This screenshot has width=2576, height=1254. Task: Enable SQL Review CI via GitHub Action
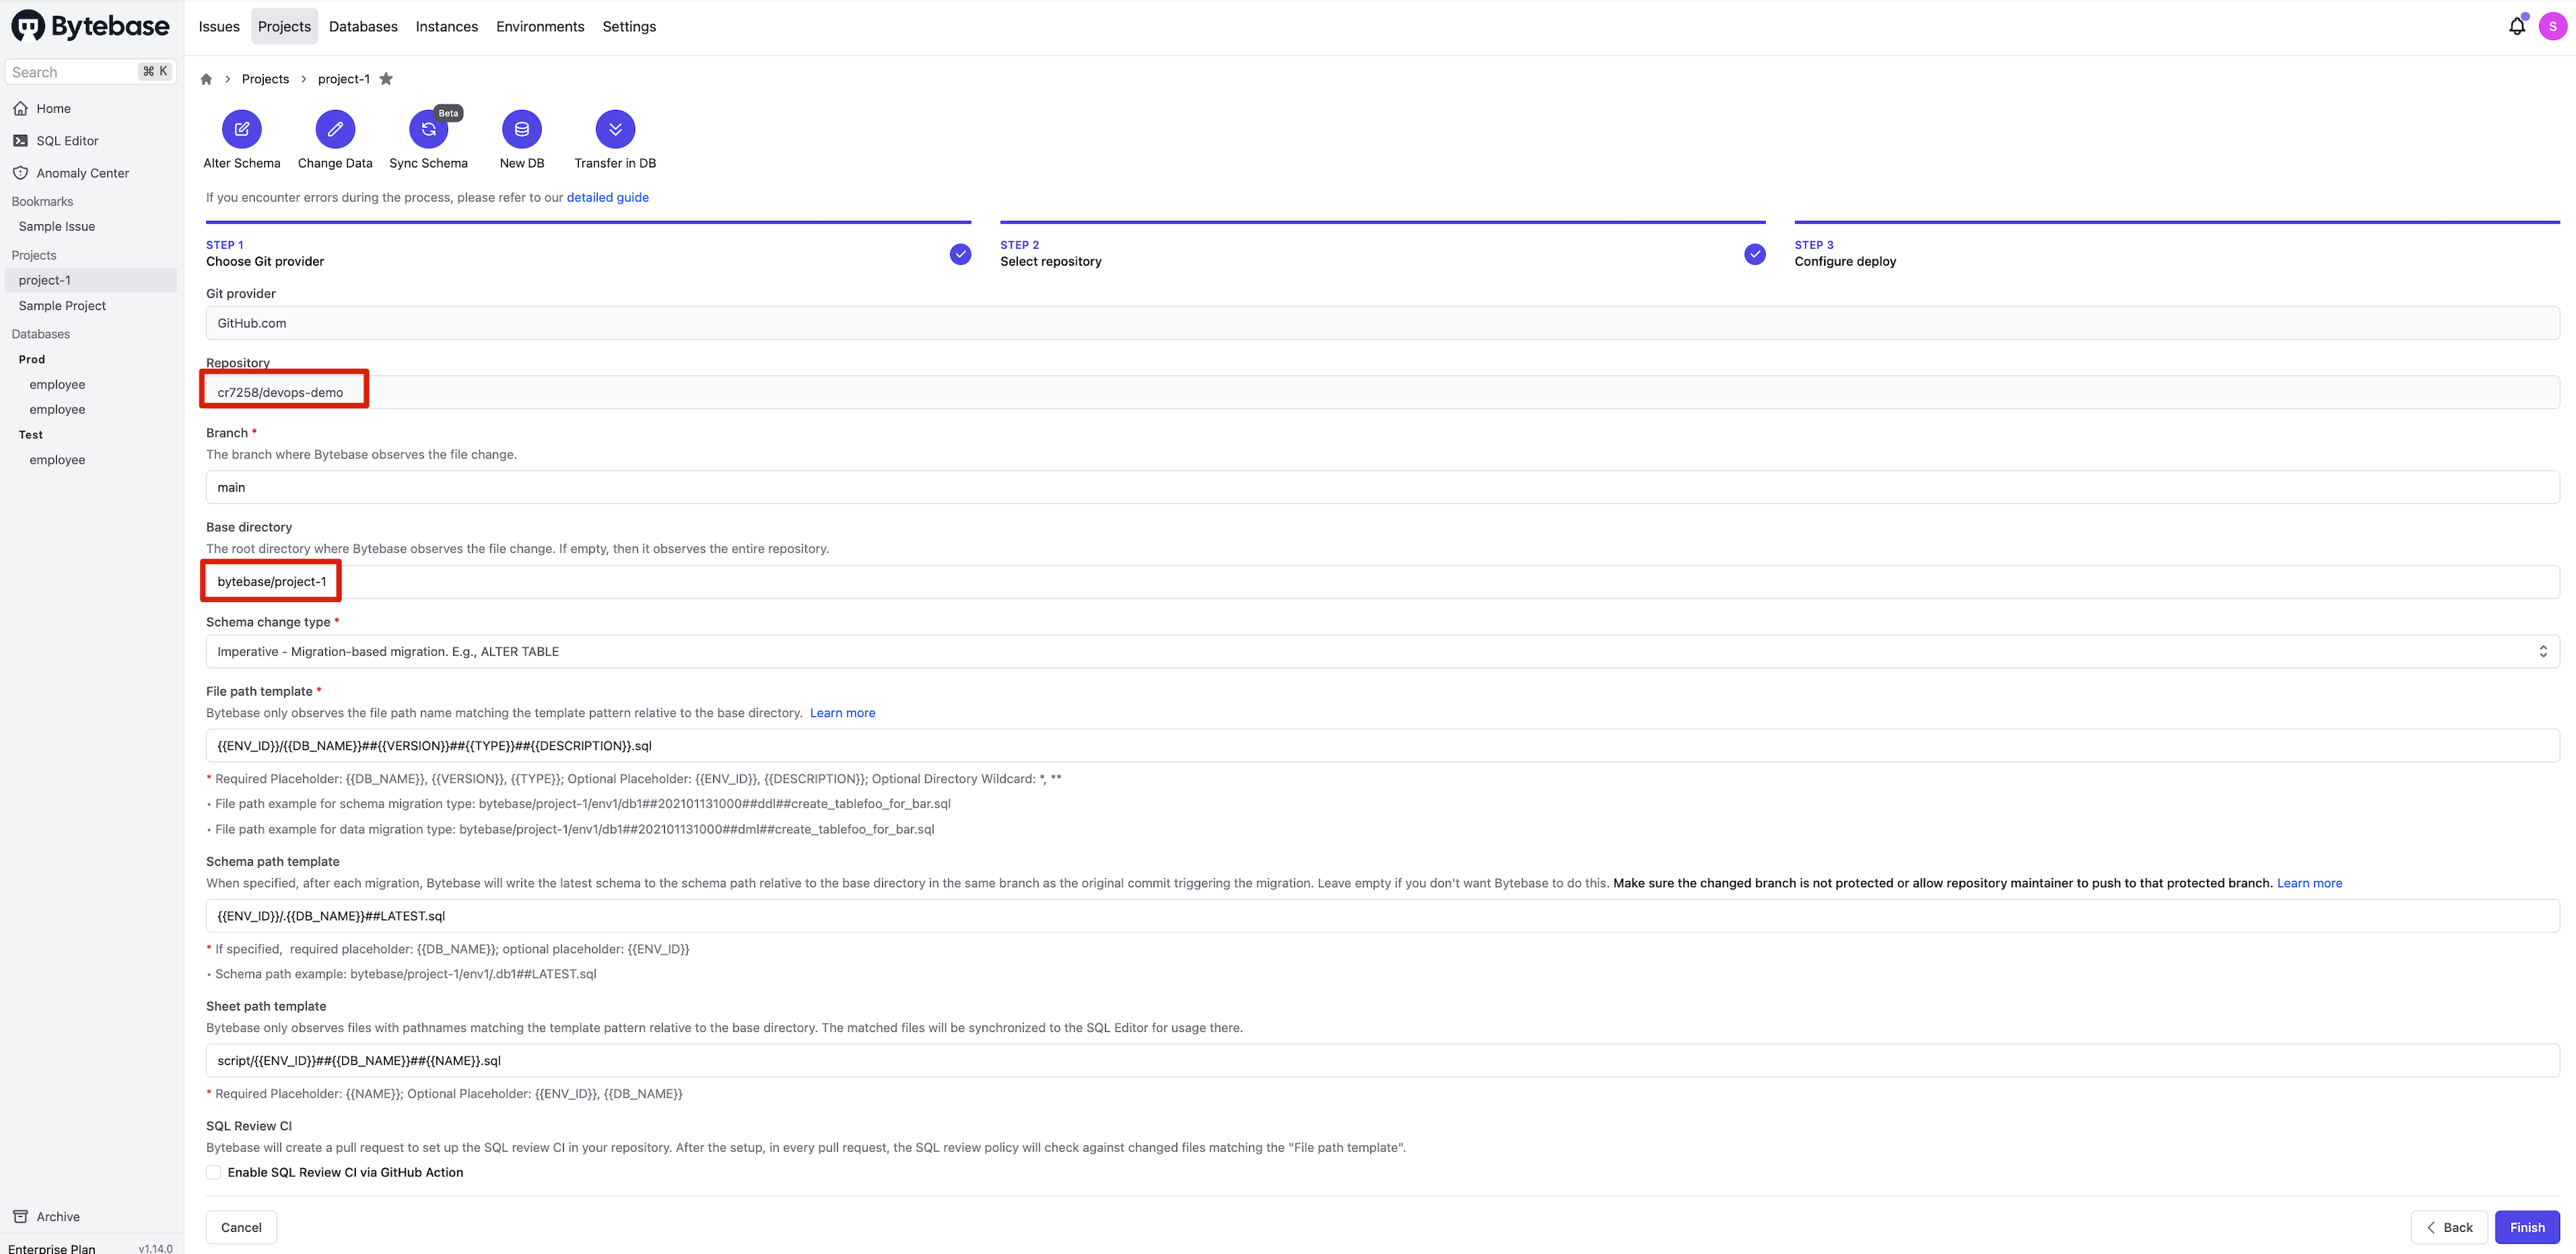(214, 1172)
